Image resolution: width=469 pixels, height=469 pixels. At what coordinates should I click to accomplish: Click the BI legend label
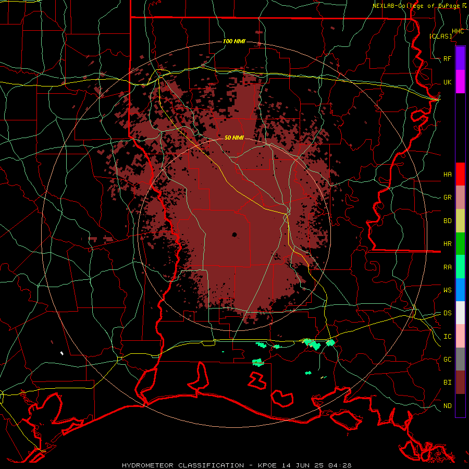[x=447, y=382]
